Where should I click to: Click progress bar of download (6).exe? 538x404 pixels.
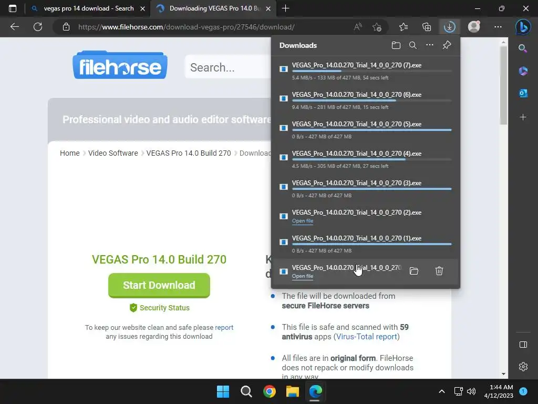tap(371, 100)
